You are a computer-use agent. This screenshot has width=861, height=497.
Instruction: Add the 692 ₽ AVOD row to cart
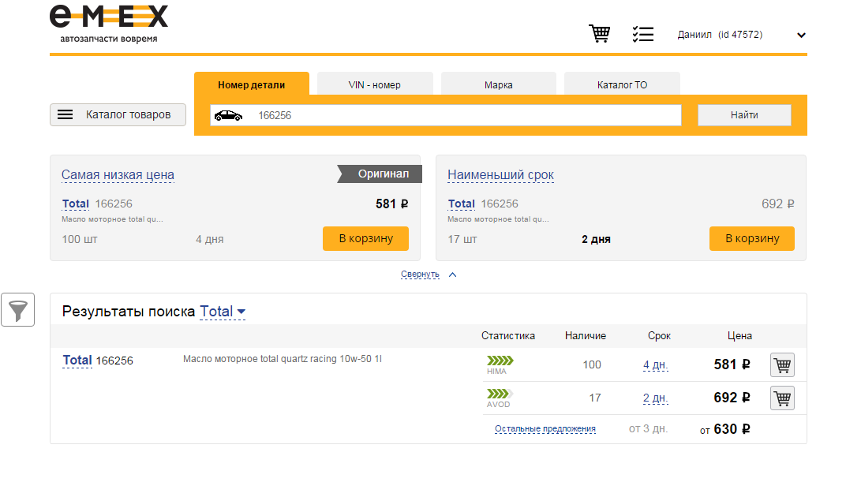pyautogui.click(x=782, y=398)
